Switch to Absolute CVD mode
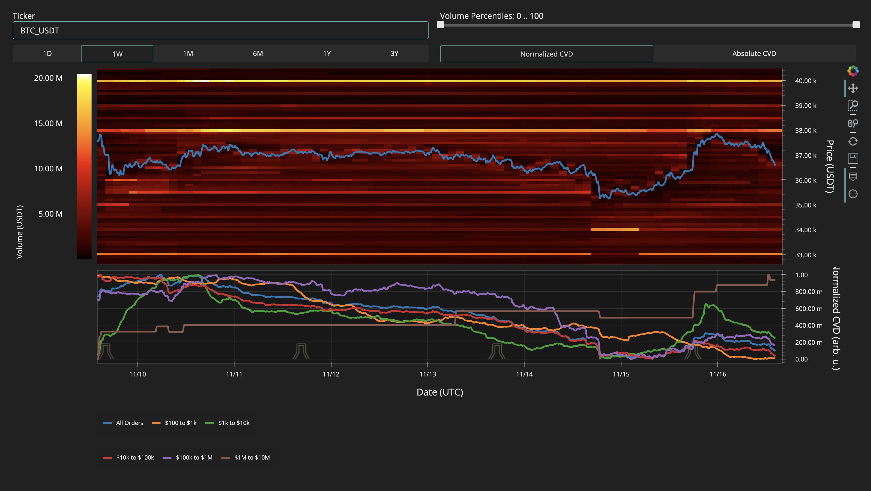The height and width of the screenshot is (491, 871). click(754, 54)
